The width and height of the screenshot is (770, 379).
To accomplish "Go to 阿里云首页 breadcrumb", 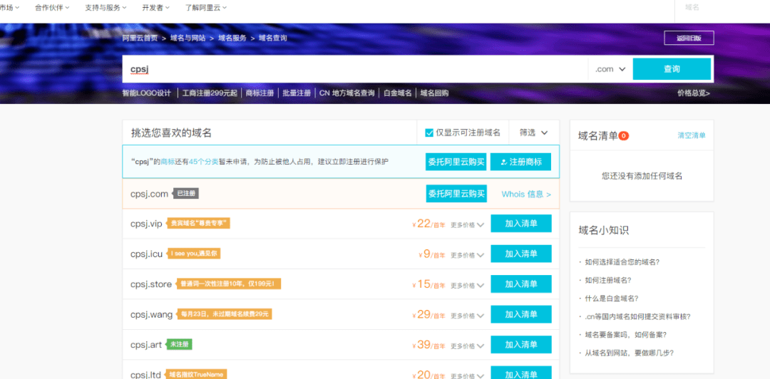I will (140, 38).
